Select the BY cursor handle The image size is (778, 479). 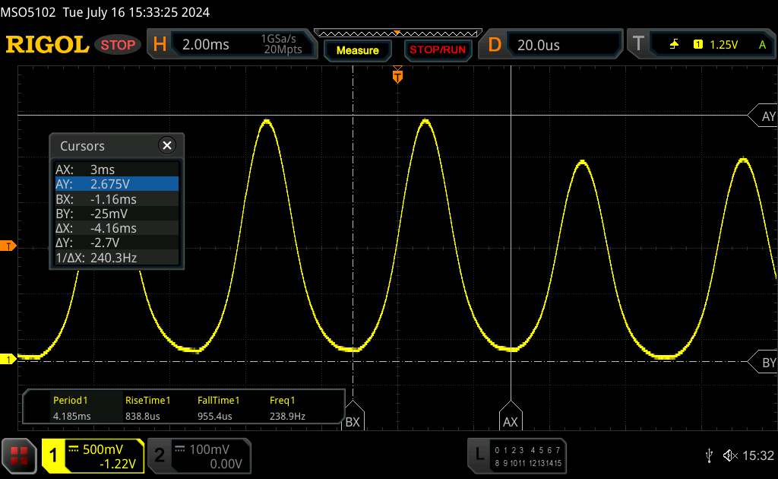click(764, 362)
